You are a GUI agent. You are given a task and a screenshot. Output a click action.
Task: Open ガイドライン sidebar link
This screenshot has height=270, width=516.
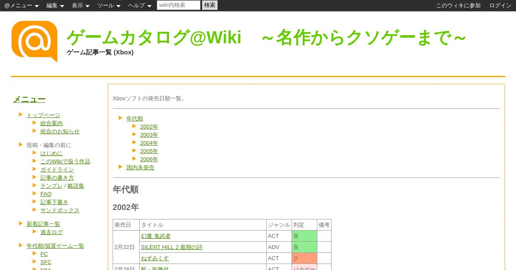[x=57, y=169]
